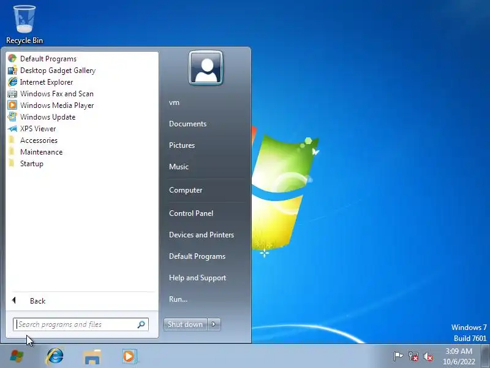Open Windows Explorer from the taskbar
Screen dimensions: 490x368
pyautogui.click(x=92, y=357)
